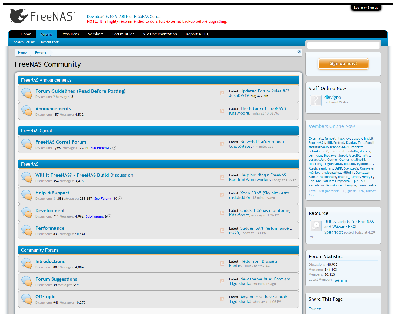This screenshot has width=396, height=314.
Task: Open RSS feed for Help & Support
Action: 222,195
